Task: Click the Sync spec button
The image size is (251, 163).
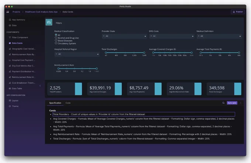Action: [x=232, y=103]
